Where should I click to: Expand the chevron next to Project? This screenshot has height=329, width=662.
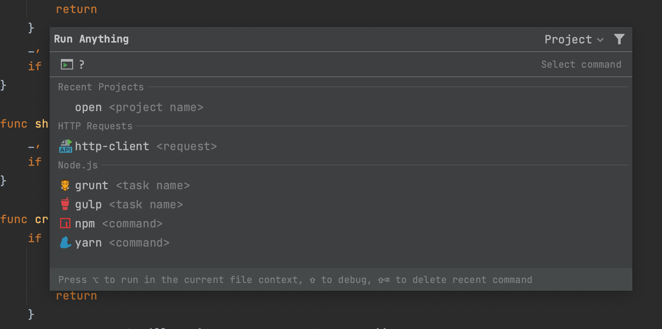tap(600, 40)
